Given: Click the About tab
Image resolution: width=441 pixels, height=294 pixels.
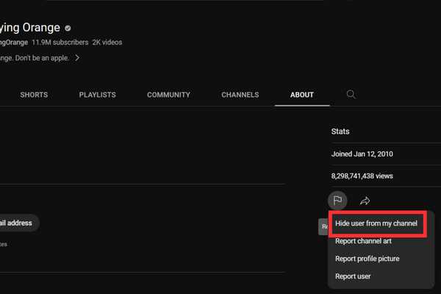Looking at the screenshot, I should tap(302, 95).
